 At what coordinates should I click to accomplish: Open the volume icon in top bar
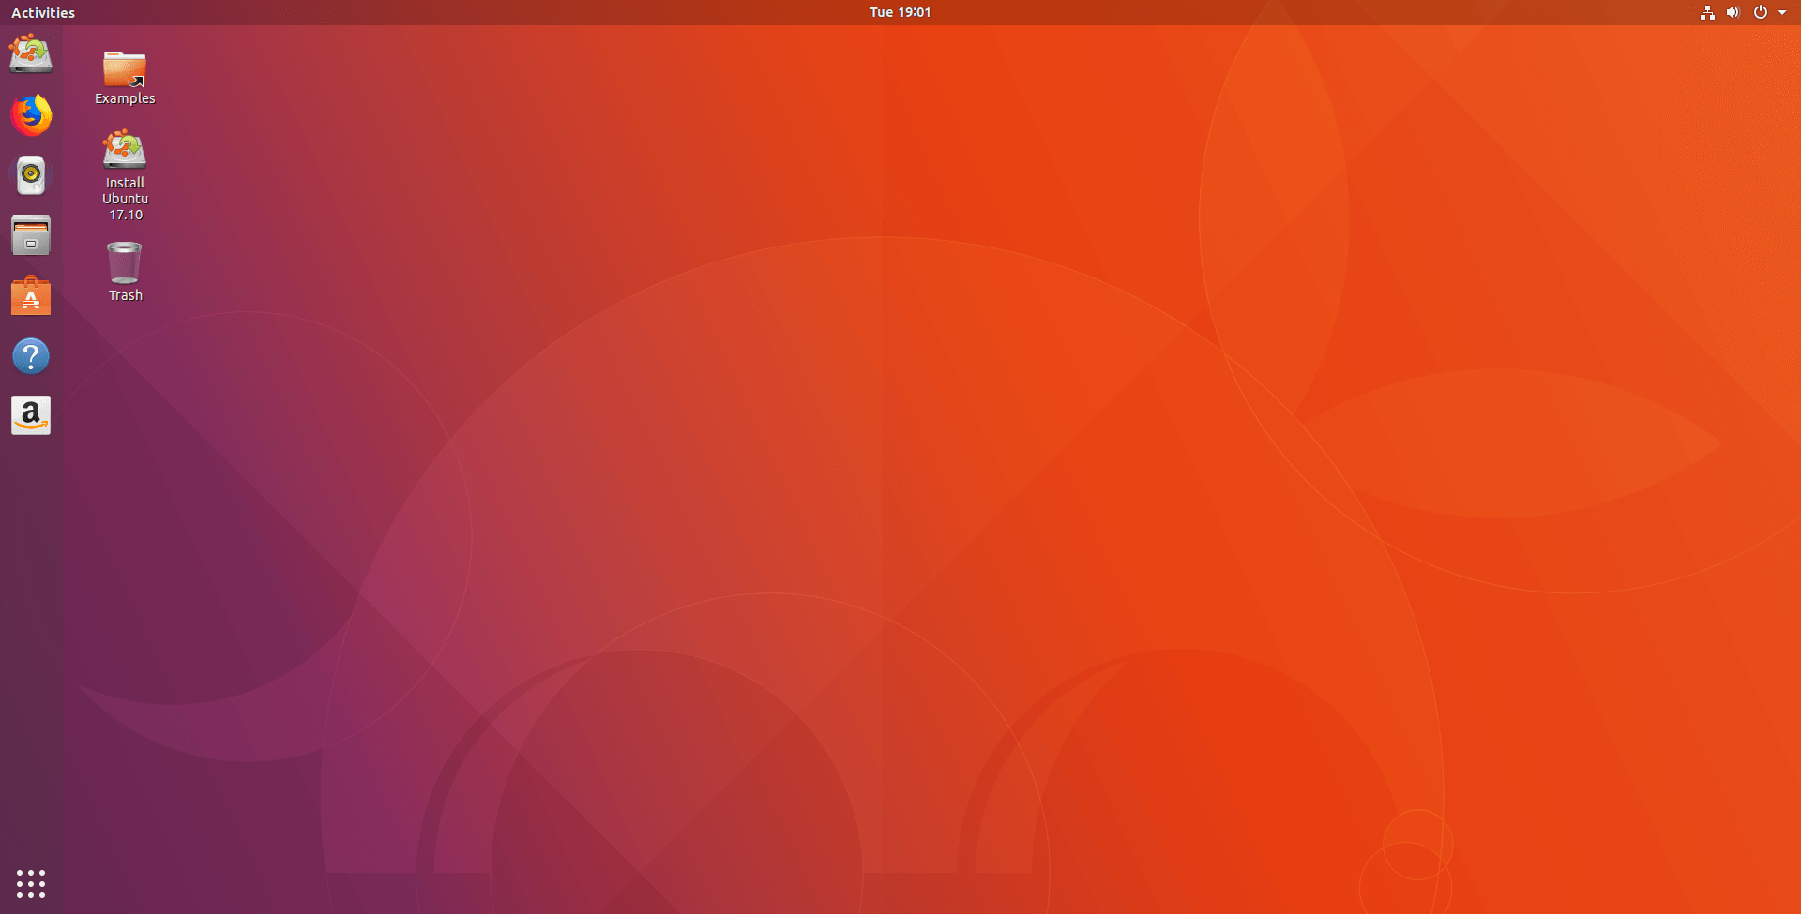1733,12
